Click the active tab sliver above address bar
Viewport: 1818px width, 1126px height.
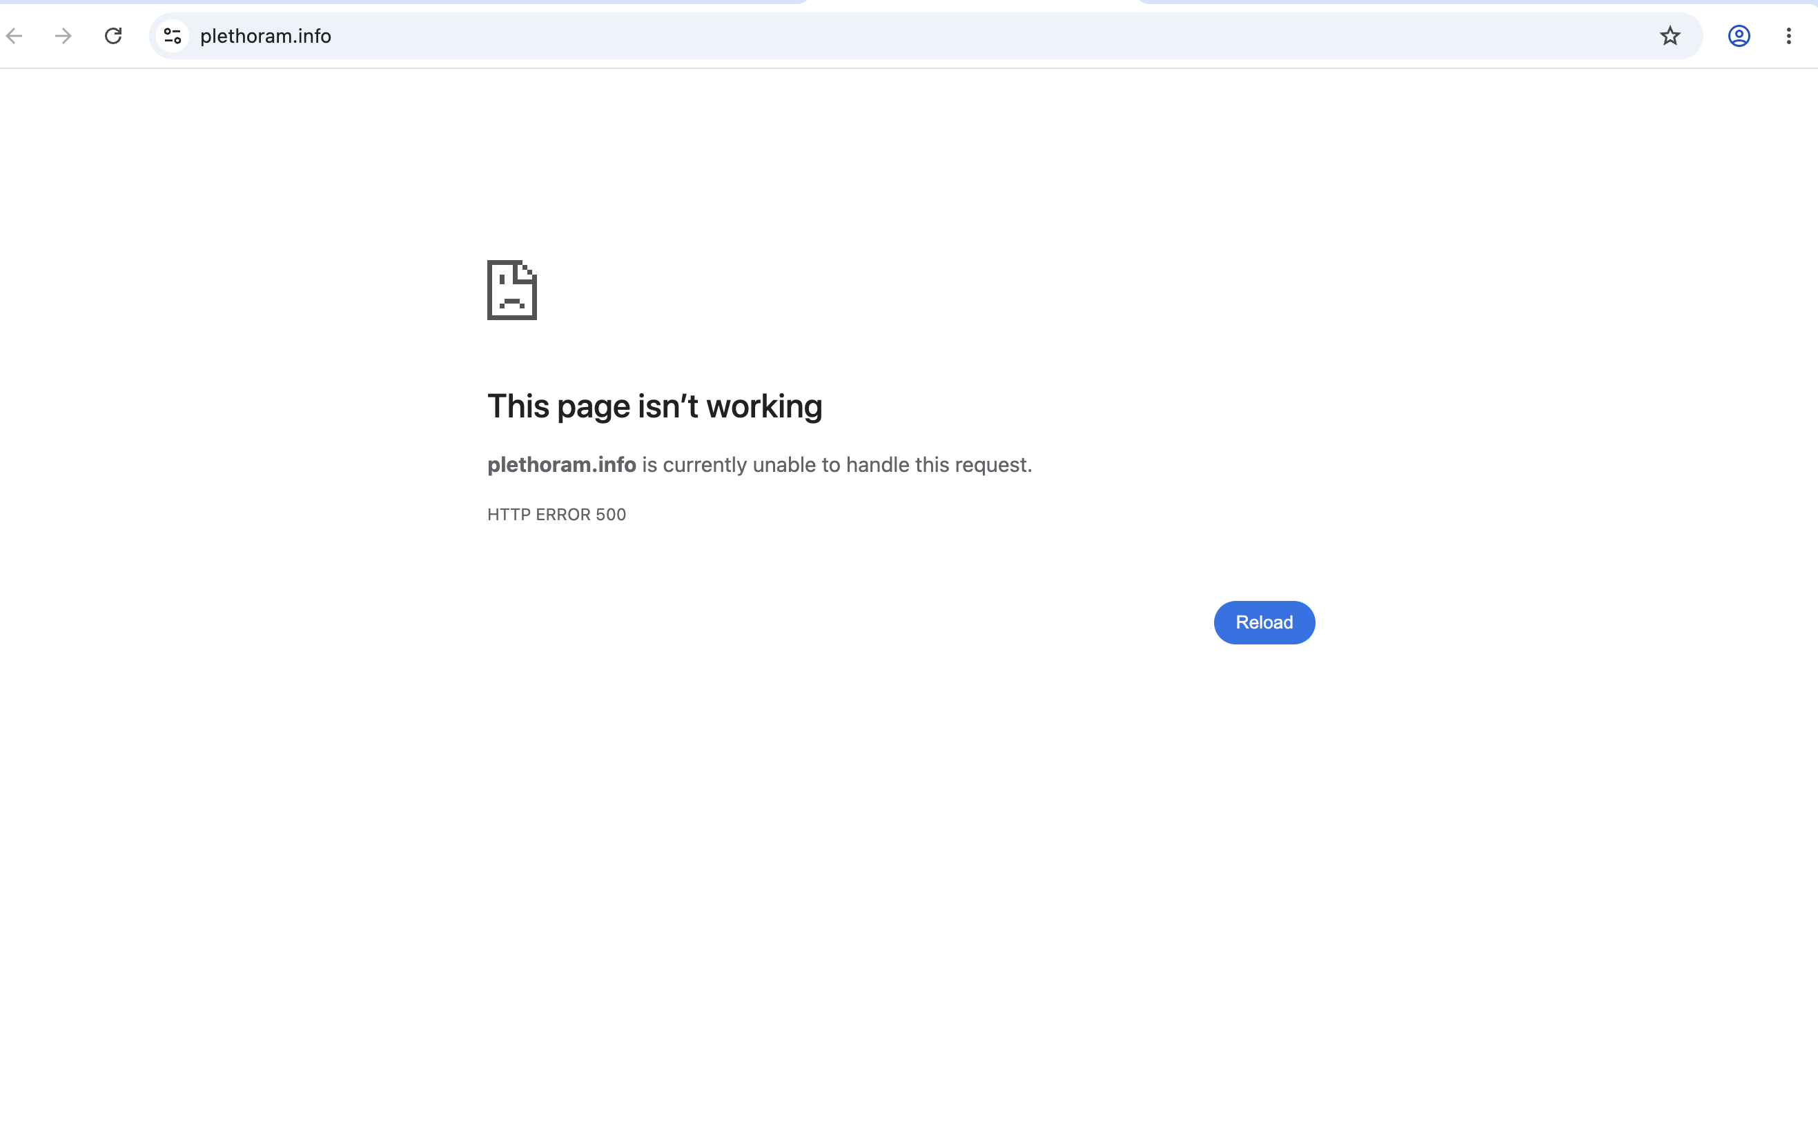tap(972, 3)
